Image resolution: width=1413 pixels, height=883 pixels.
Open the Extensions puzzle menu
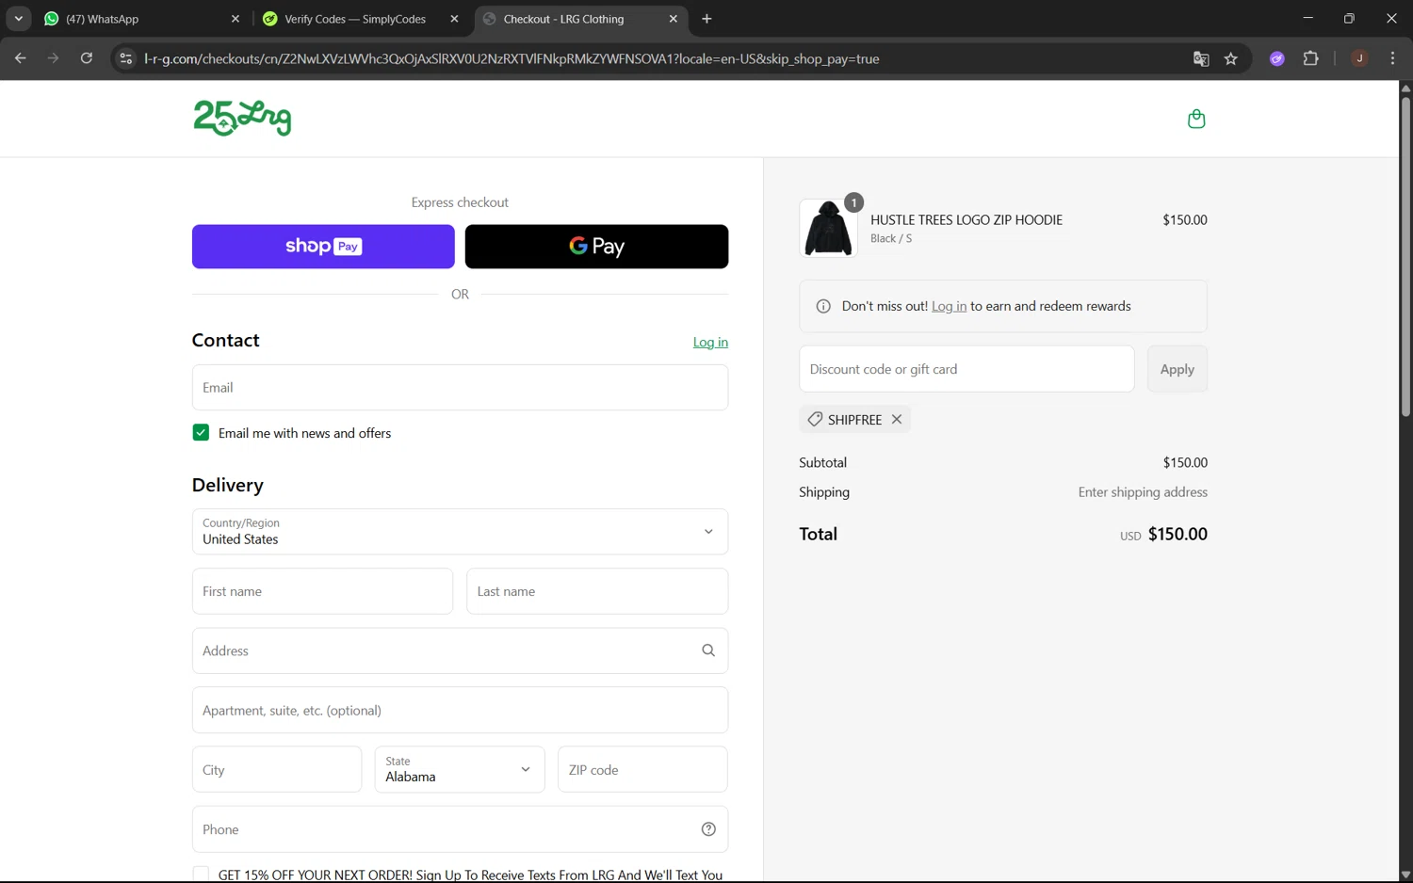pyautogui.click(x=1310, y=58)
